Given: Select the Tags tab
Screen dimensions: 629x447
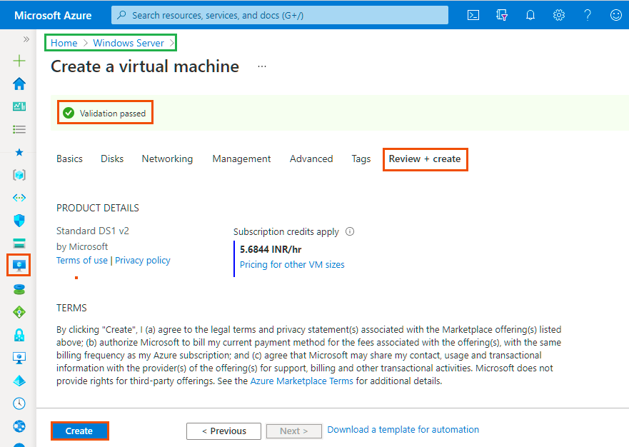Looking at the screenshot, I should pyautogui.click(x=361, y=159).
